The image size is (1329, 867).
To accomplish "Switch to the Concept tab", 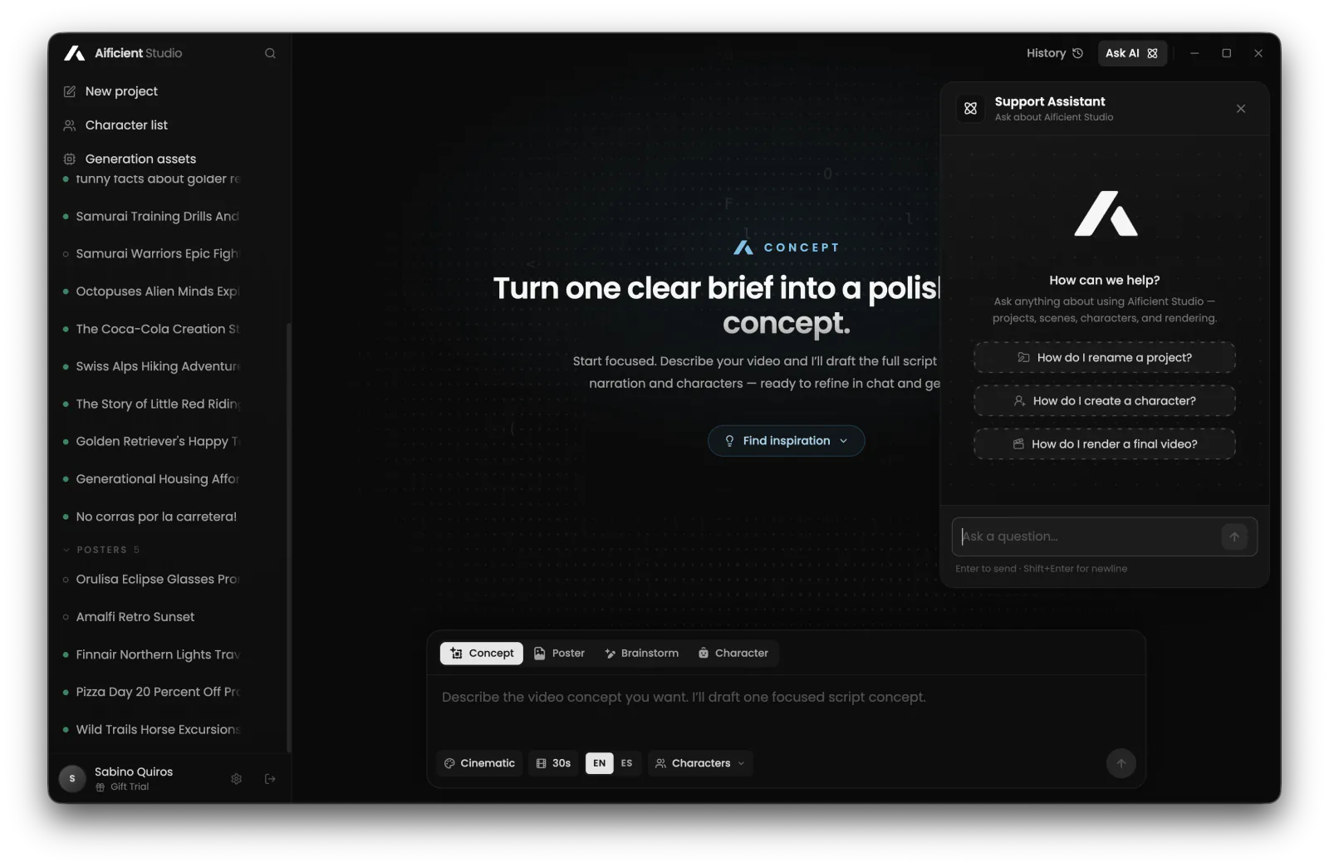I will 482,654.
